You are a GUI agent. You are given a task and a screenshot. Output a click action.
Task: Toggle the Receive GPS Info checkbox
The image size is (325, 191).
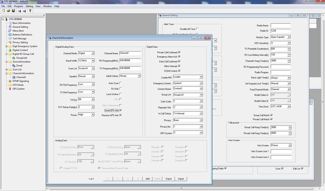121,115
